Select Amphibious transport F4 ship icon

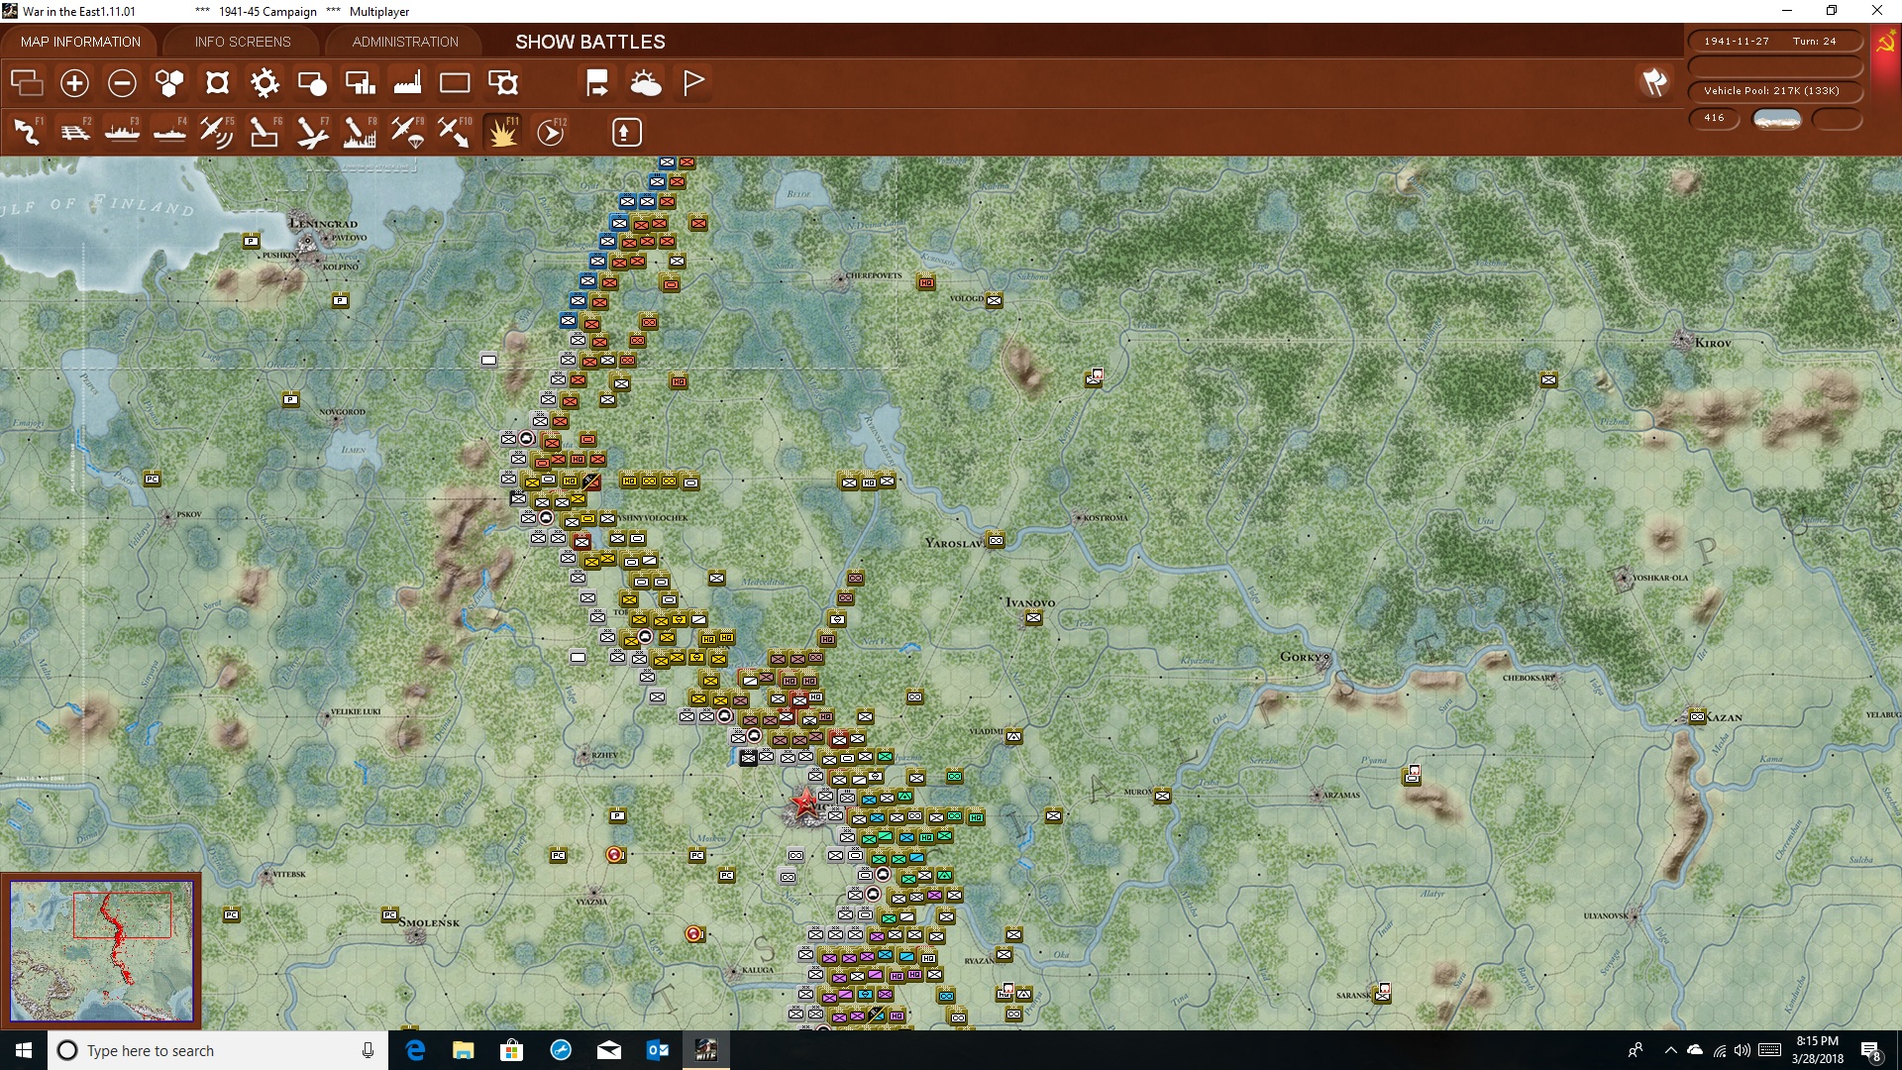(169, 132)
